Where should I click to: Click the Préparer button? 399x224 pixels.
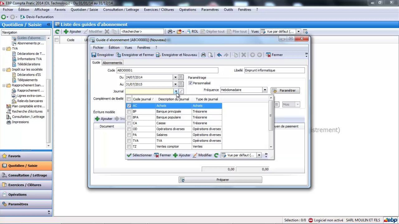(x=220, y=180)
